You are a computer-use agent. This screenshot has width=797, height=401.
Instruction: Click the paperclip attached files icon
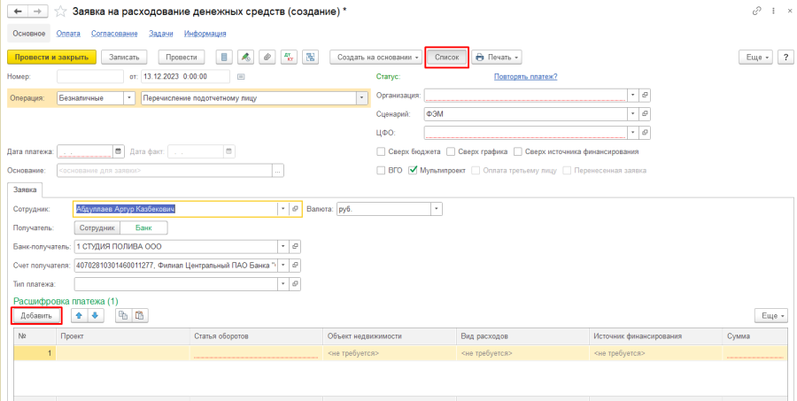[x=267, y=57]
